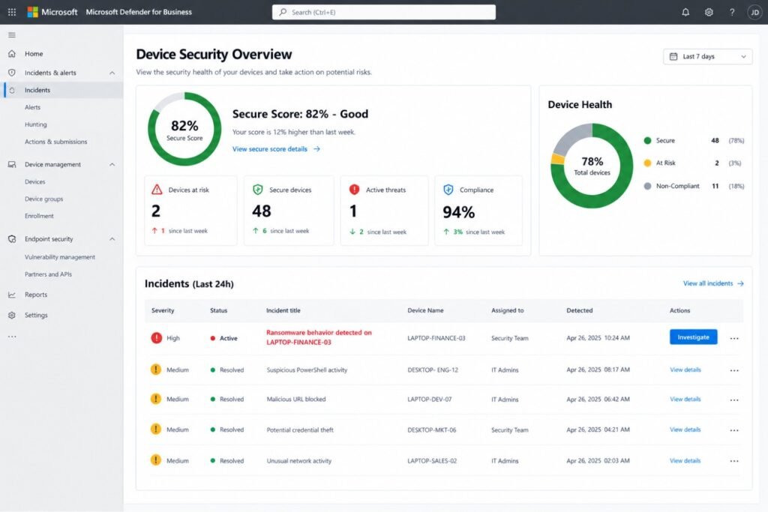Open more actions for credential theft row

click(x=733, y=430)
